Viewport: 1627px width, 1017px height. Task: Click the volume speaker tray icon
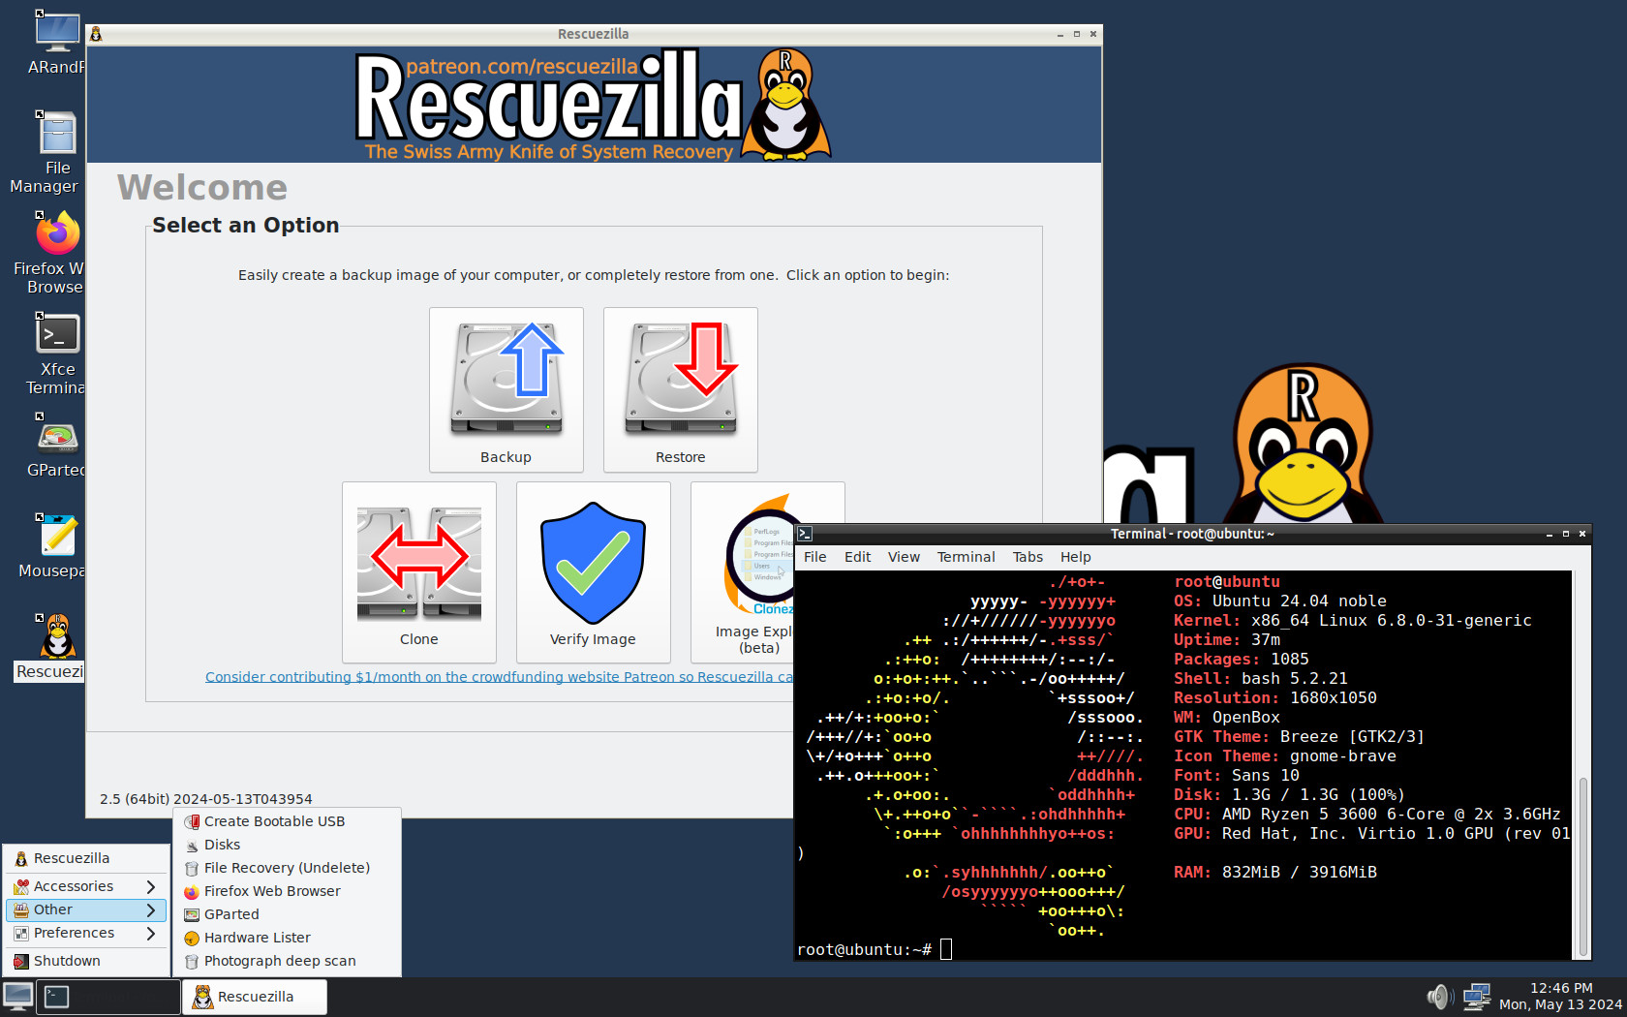tap(1440, 997)
